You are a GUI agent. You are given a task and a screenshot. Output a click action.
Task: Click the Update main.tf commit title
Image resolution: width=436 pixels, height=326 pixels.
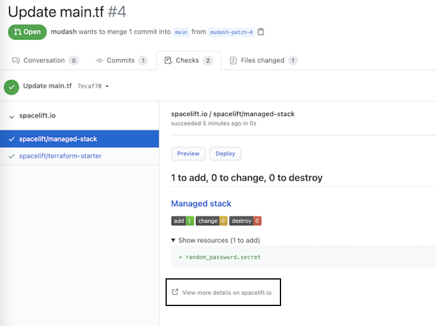(x=47, y=86)
